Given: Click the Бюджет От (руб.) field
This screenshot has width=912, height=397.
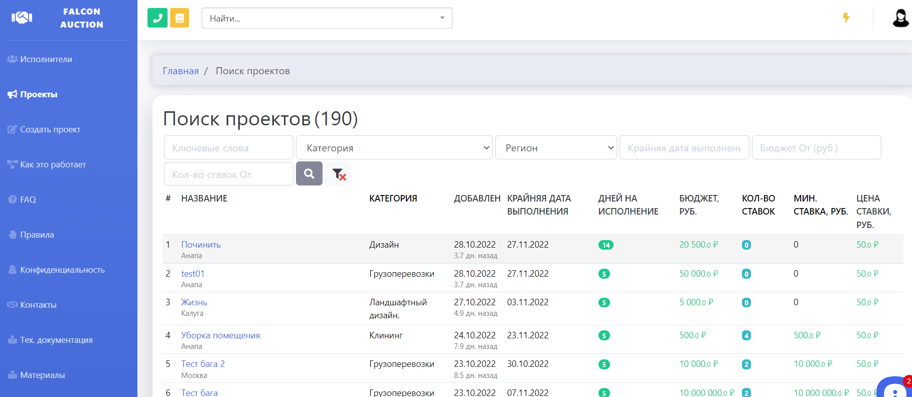Looking at the screenshot, I should (x=816, y=148).
